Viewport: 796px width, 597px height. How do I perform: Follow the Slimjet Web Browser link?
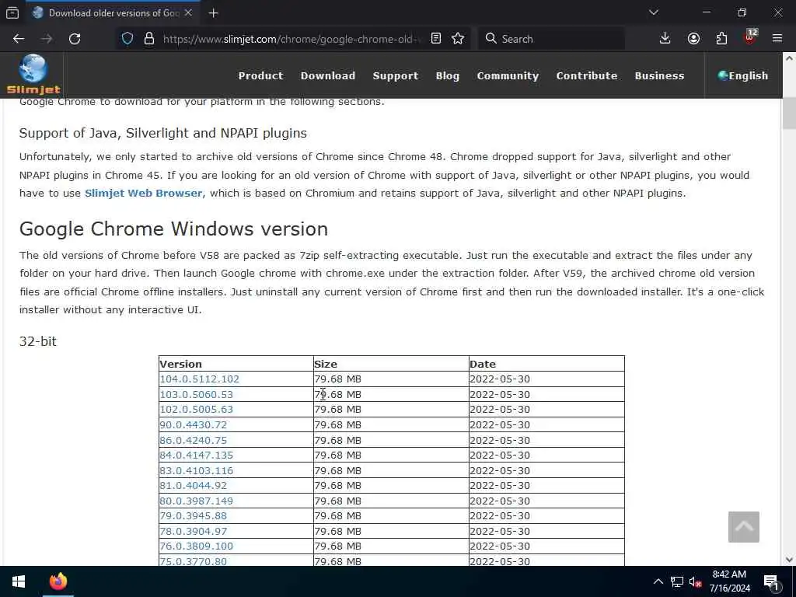(x=144, y=193)
